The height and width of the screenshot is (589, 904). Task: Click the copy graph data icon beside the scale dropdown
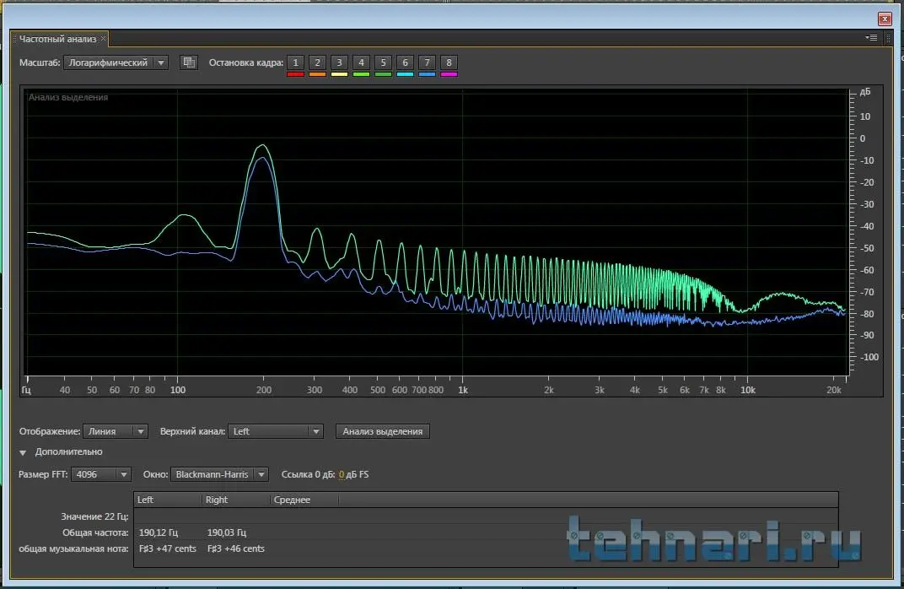[189, 62]
